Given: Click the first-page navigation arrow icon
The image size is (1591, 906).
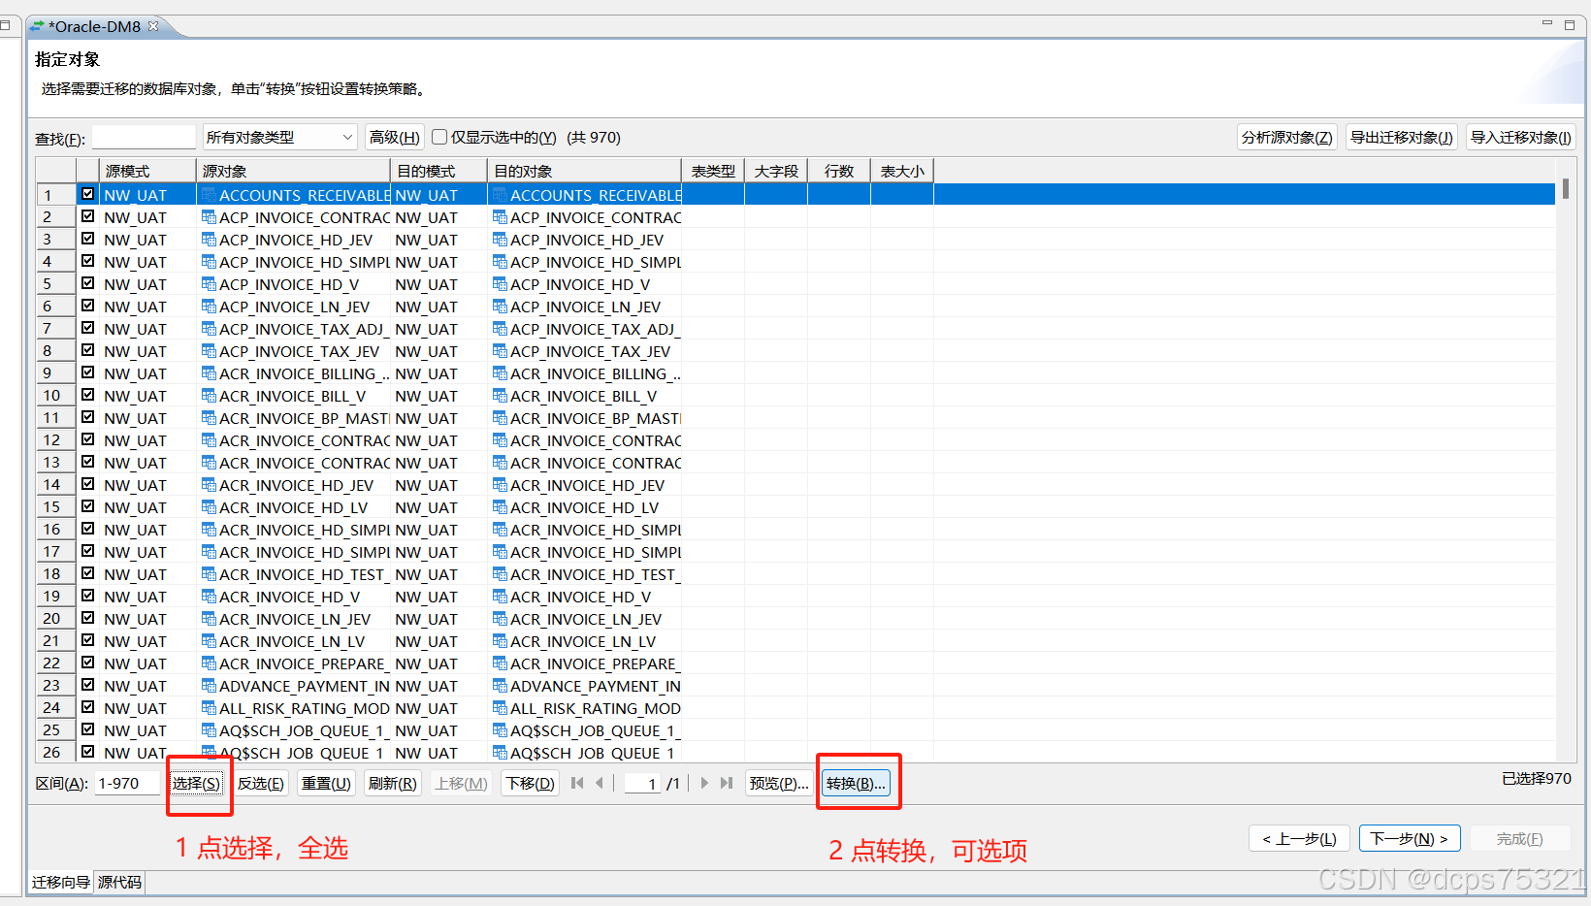Looking at the screenshot, I should tap(577, 783).
